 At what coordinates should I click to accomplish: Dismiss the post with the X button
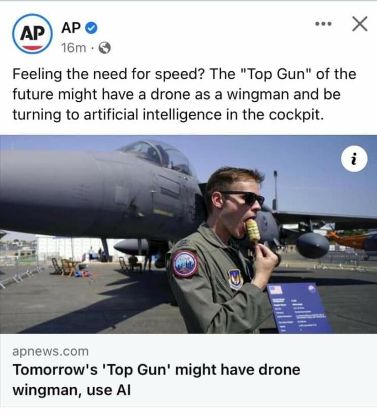click(x=359, y=24)
